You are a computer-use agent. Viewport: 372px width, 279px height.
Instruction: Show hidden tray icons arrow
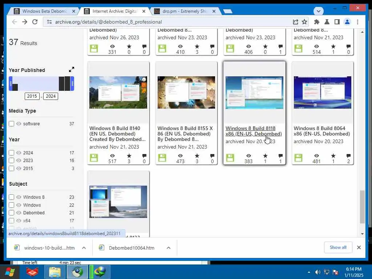click(309, 272)
